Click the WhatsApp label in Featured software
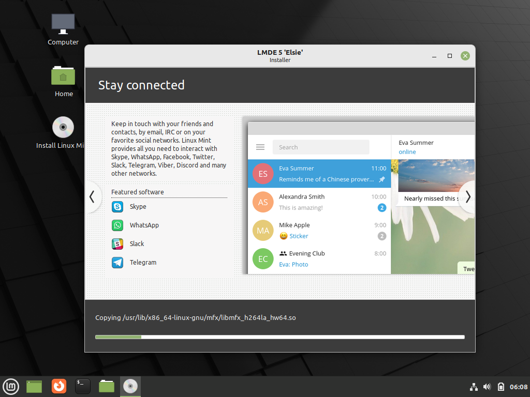530x397 pixels. (144, 225)
